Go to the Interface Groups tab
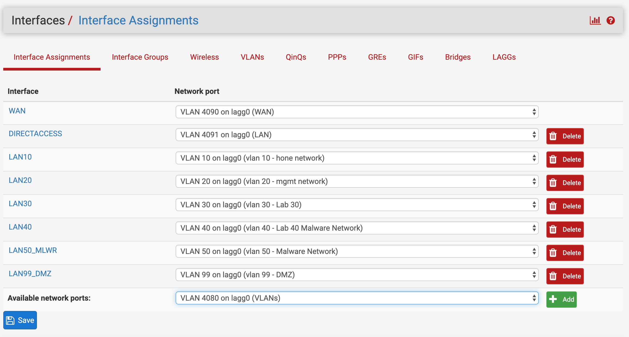The height and width of the screenshot is (337, 629). (140, 57)
